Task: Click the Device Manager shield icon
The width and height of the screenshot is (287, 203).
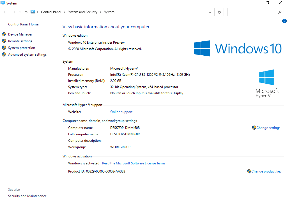Action: click(x=4, y=34)
